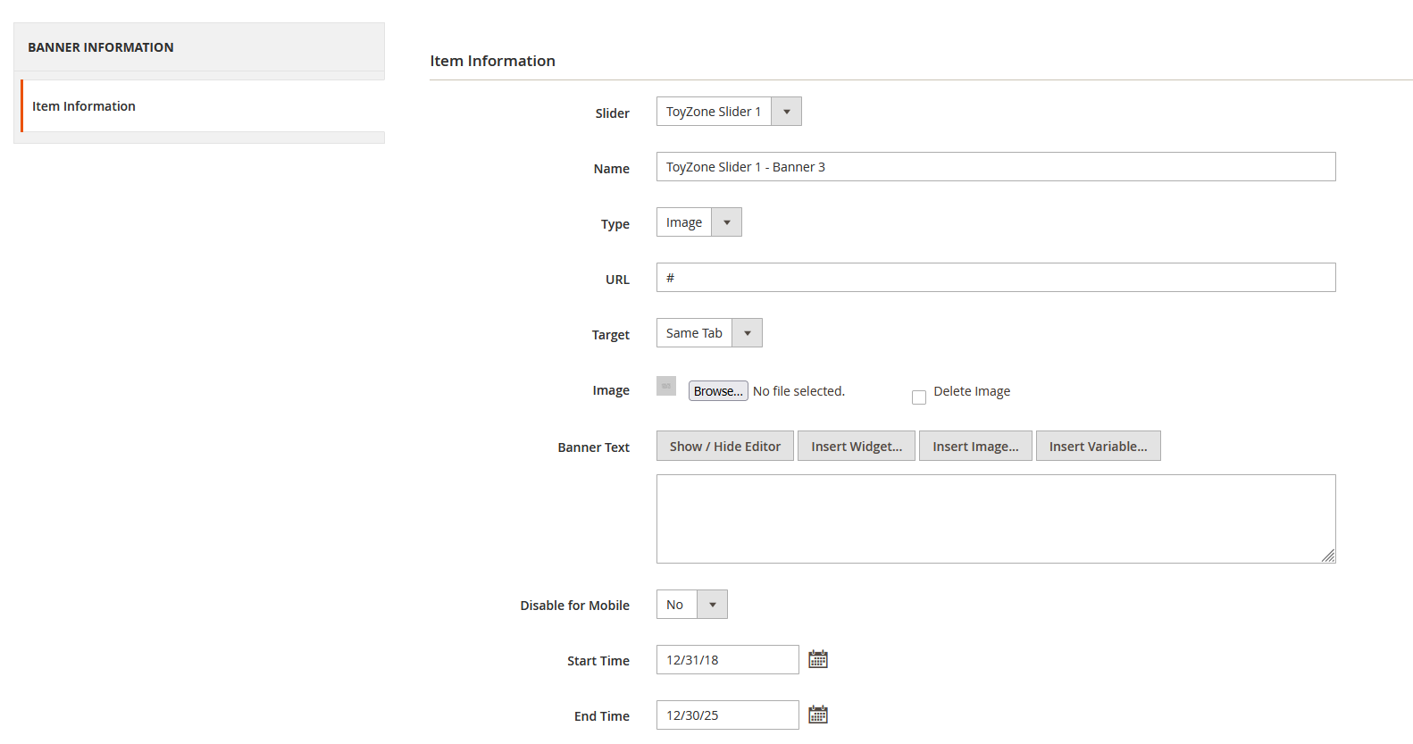Screen dimensions: 1413x744
Task: Open the End Time calendar picker
Action: [x=817, y=715]
